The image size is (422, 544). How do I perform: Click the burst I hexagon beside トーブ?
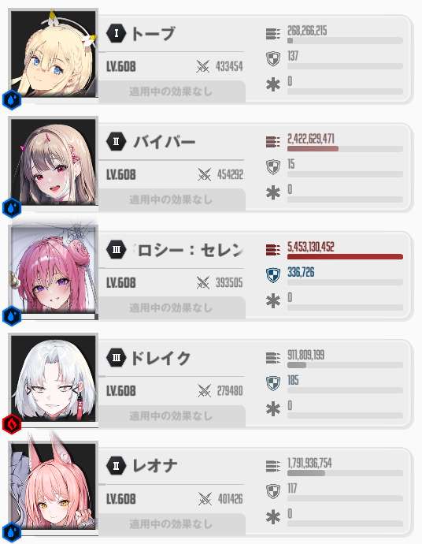click(116, 33)
